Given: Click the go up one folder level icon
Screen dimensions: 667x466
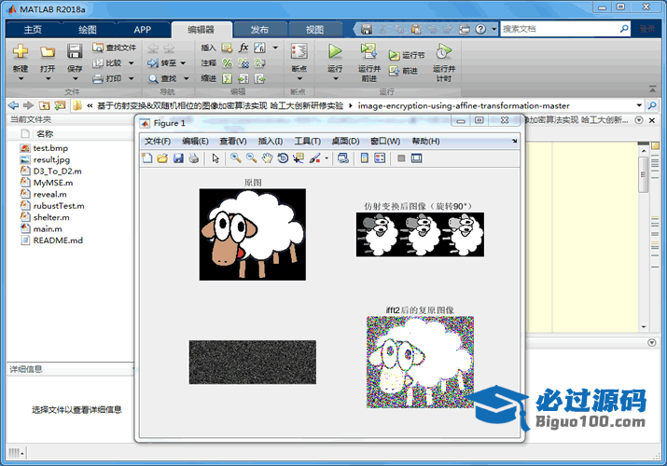Looking at the screenshot, I should point(44,105).
